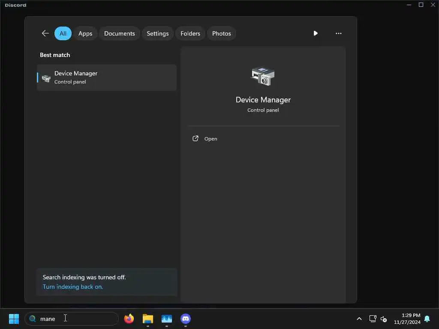Close the Discord window
This screenshot has width=439, height=329.
(433, 5)
